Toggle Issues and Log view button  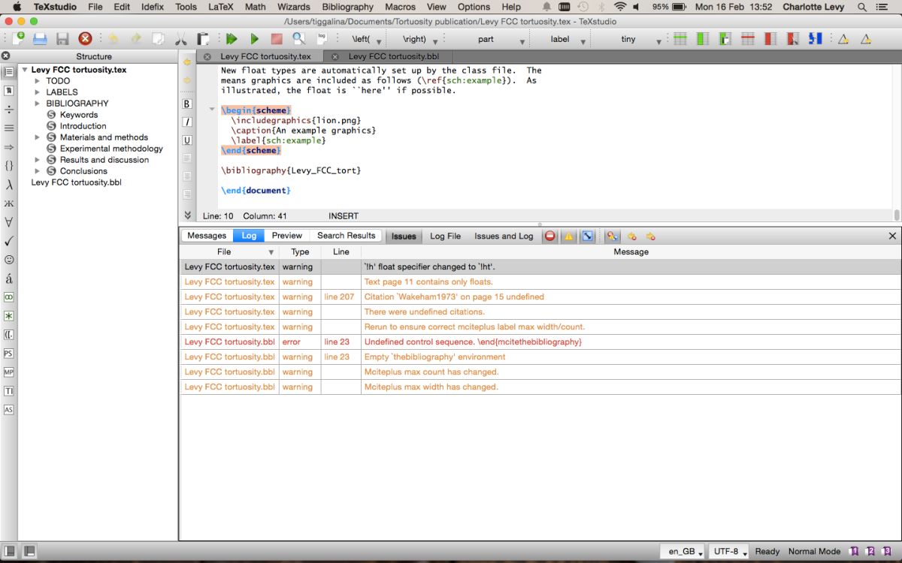[x=504, y=236]
